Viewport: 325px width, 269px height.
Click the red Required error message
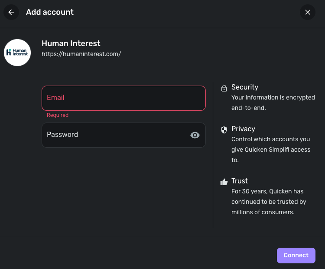pyautogui.click(x=58, y=115)
